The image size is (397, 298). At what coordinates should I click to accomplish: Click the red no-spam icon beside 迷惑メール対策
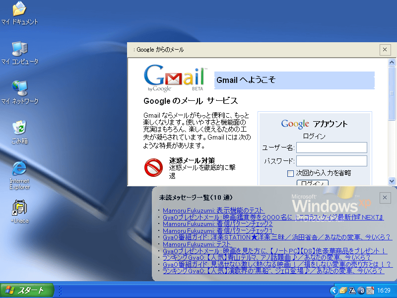pos(153,167)
